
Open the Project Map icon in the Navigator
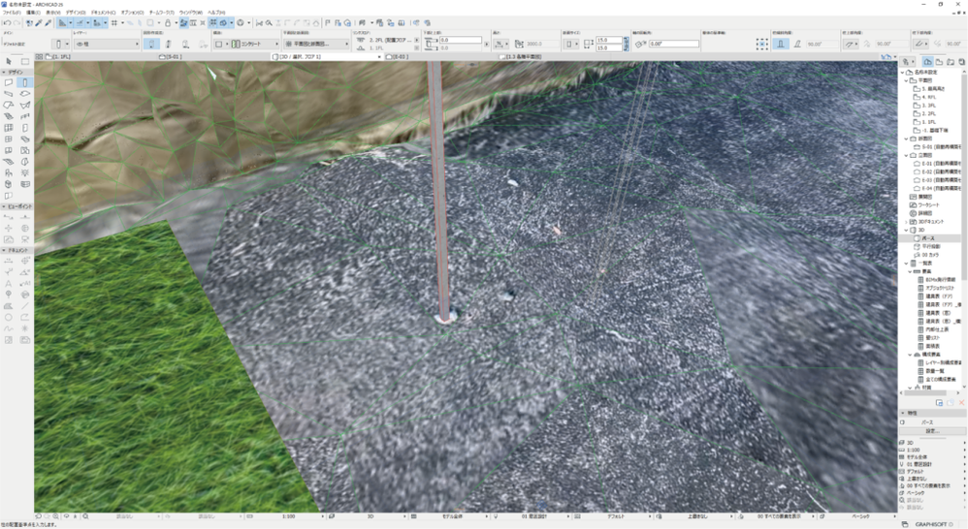(926, 62)
